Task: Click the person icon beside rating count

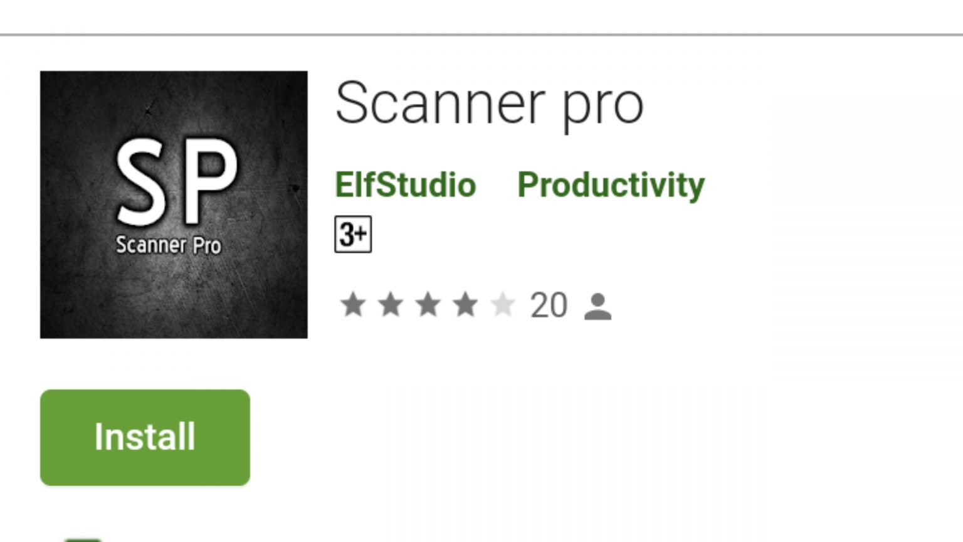Action: 597,307
